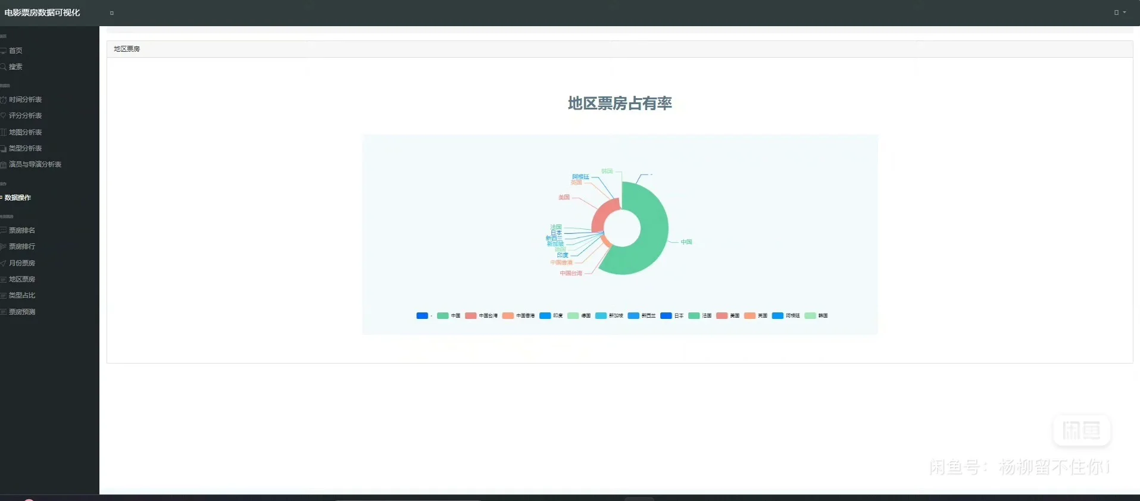
Task: Toggle 法国 series in chart legend
Action: point(700,316)
